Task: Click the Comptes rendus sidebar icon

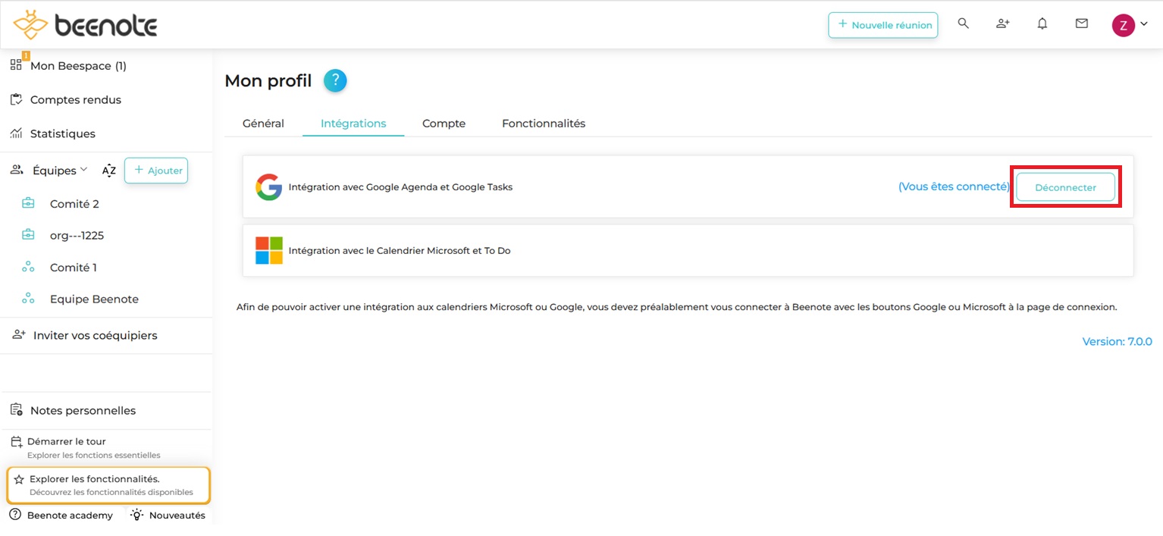Action: tap(15, 99)
